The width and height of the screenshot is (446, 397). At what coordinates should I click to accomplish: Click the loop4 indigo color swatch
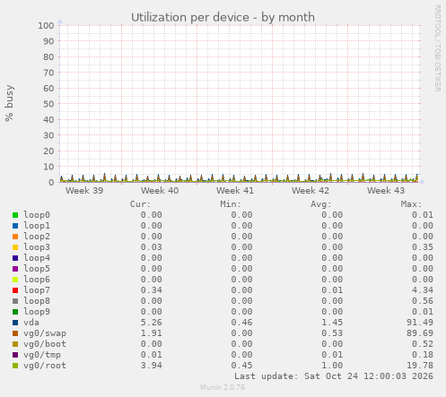[x=15, y=258]
